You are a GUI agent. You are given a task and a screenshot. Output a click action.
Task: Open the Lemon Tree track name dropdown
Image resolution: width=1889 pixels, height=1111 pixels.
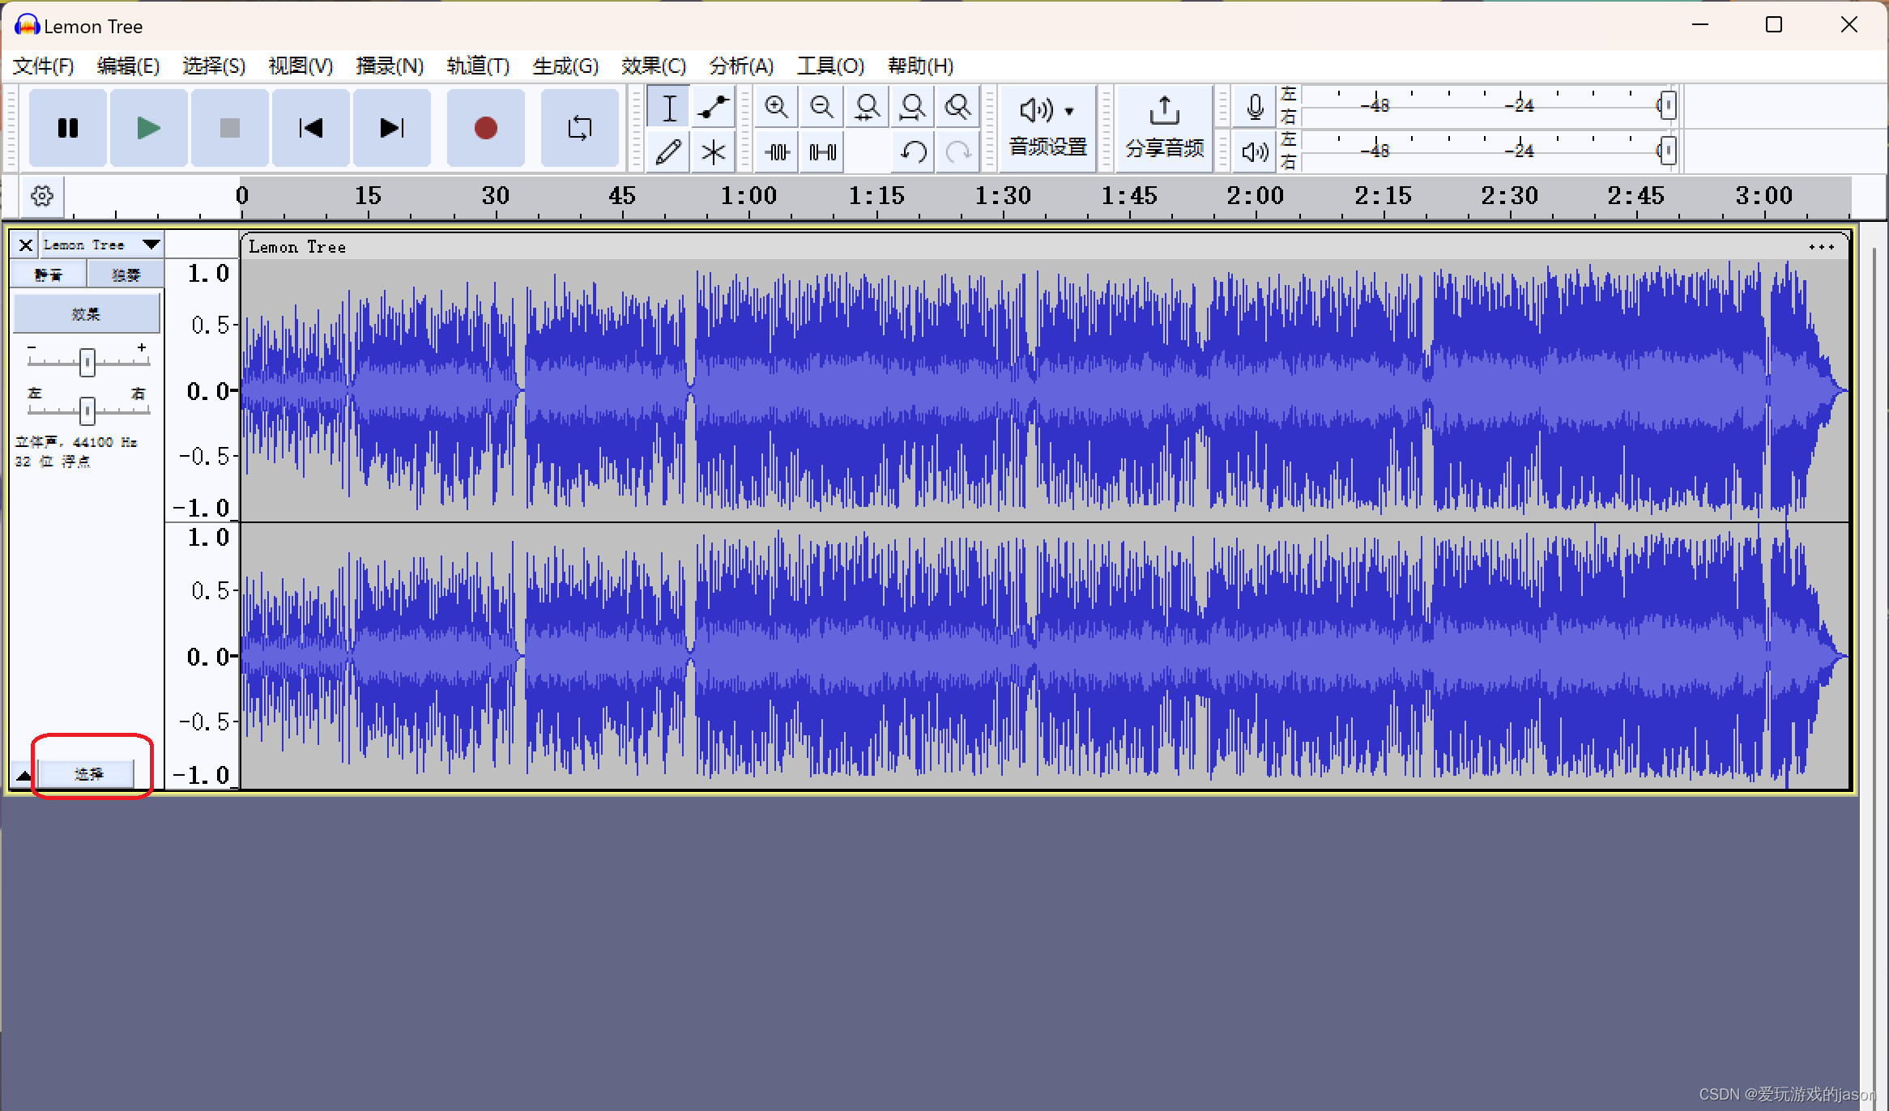(x=151, y=245)
